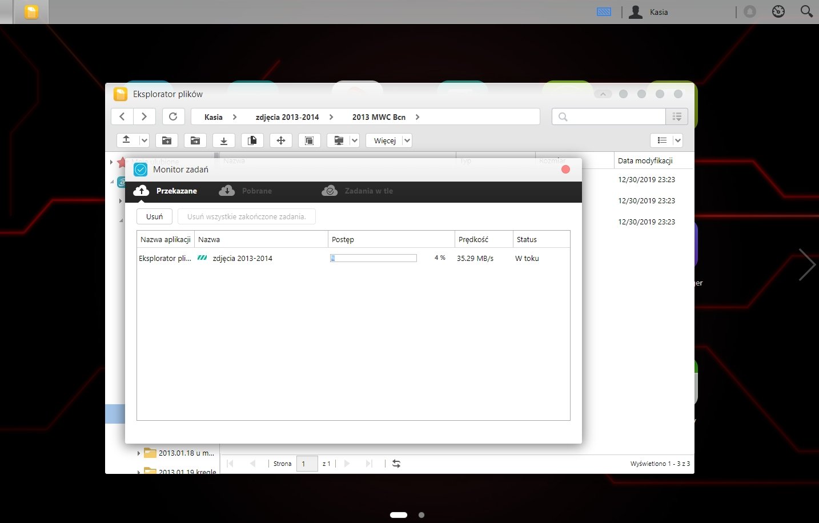Click the list view mode icon
The width and height of the screenshot is (819, 523).
[x=662, y=140]
